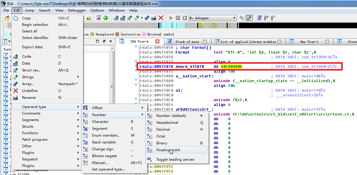Click the Instruction legend color swatch
This screenshot has height=175, width=357.
117,34
